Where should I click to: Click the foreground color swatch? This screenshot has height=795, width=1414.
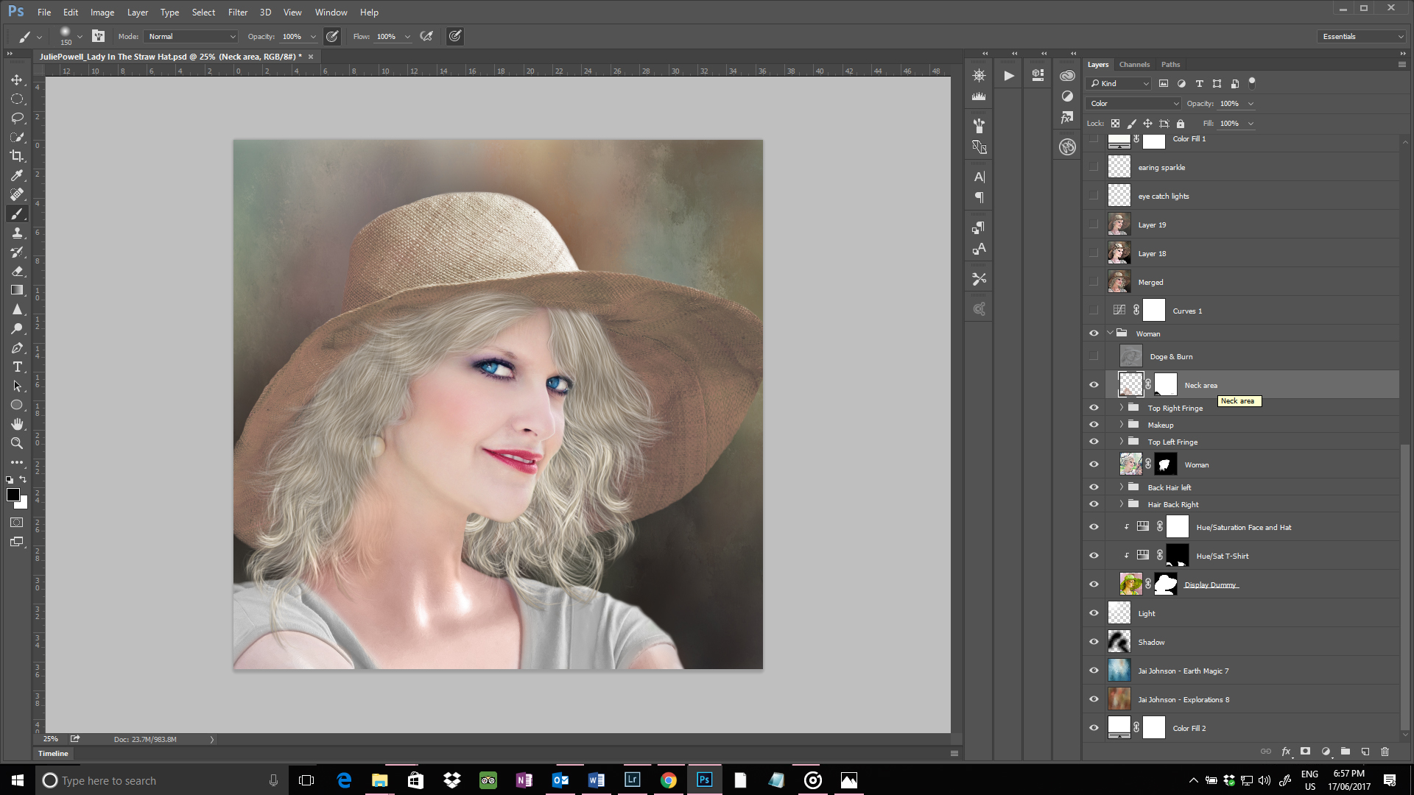point(13,495)
